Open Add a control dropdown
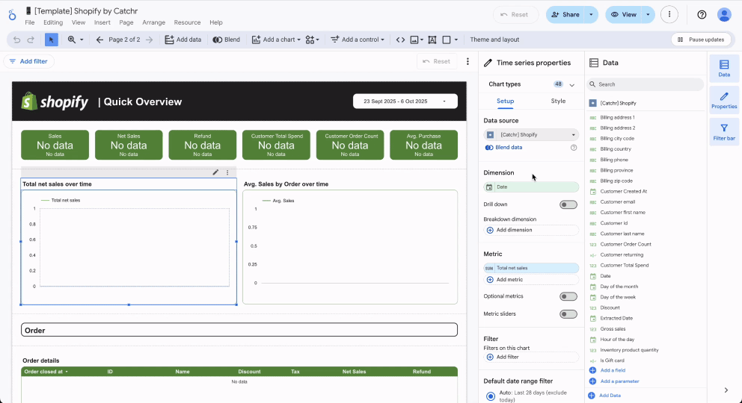This screenshot has width=742, height=403. 358,40
